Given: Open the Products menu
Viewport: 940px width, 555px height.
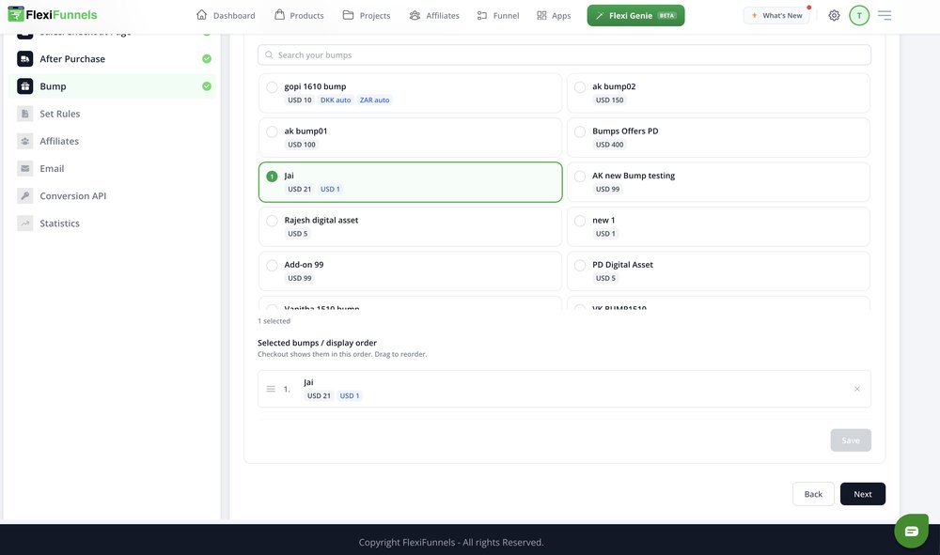Looking at the screenshot, I should [x=299, y=16].
